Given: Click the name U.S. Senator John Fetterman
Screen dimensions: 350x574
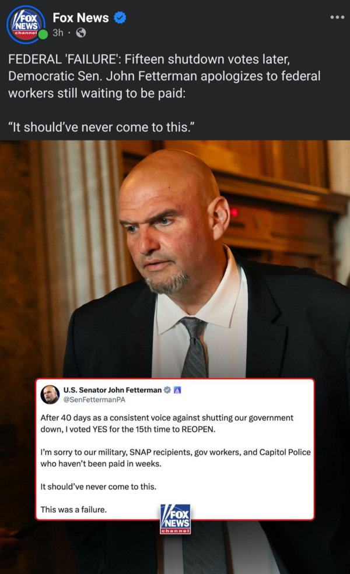Looking at the screenshot, I should coord(112,390).
